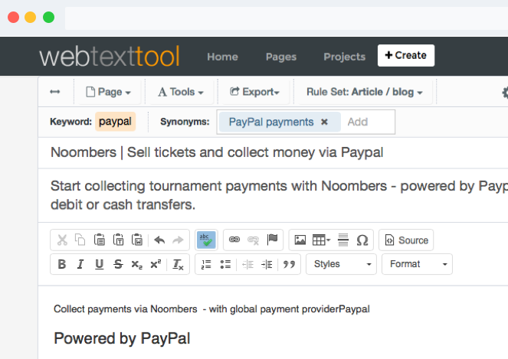Toggle underline formatting
Screen dimensions: 508x359
tap(99, 265)
